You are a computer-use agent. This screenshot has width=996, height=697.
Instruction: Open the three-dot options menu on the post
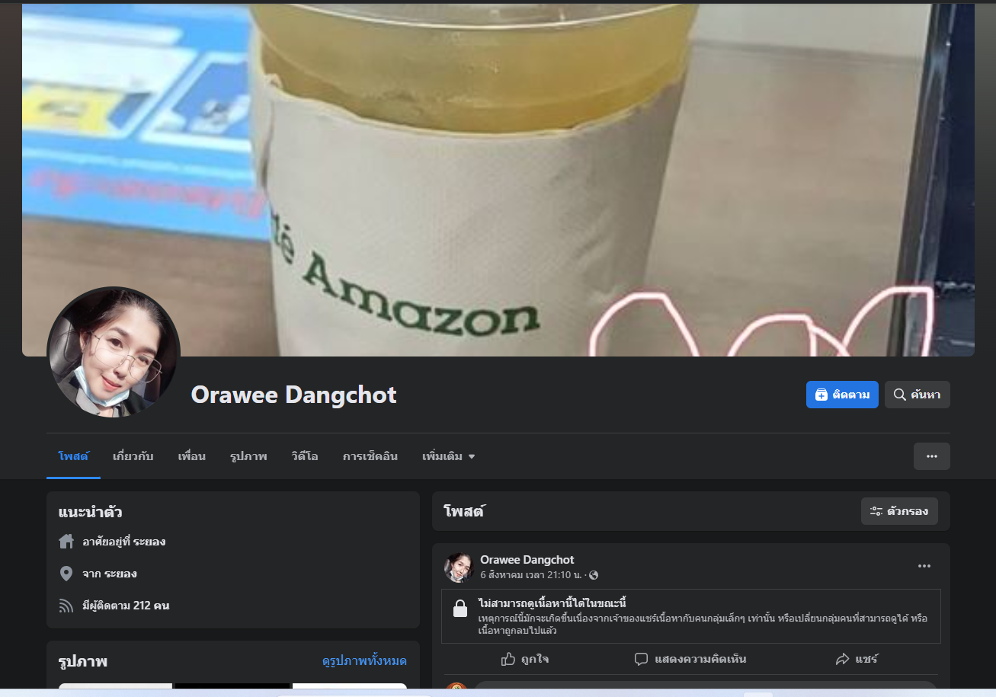point(924,566)
